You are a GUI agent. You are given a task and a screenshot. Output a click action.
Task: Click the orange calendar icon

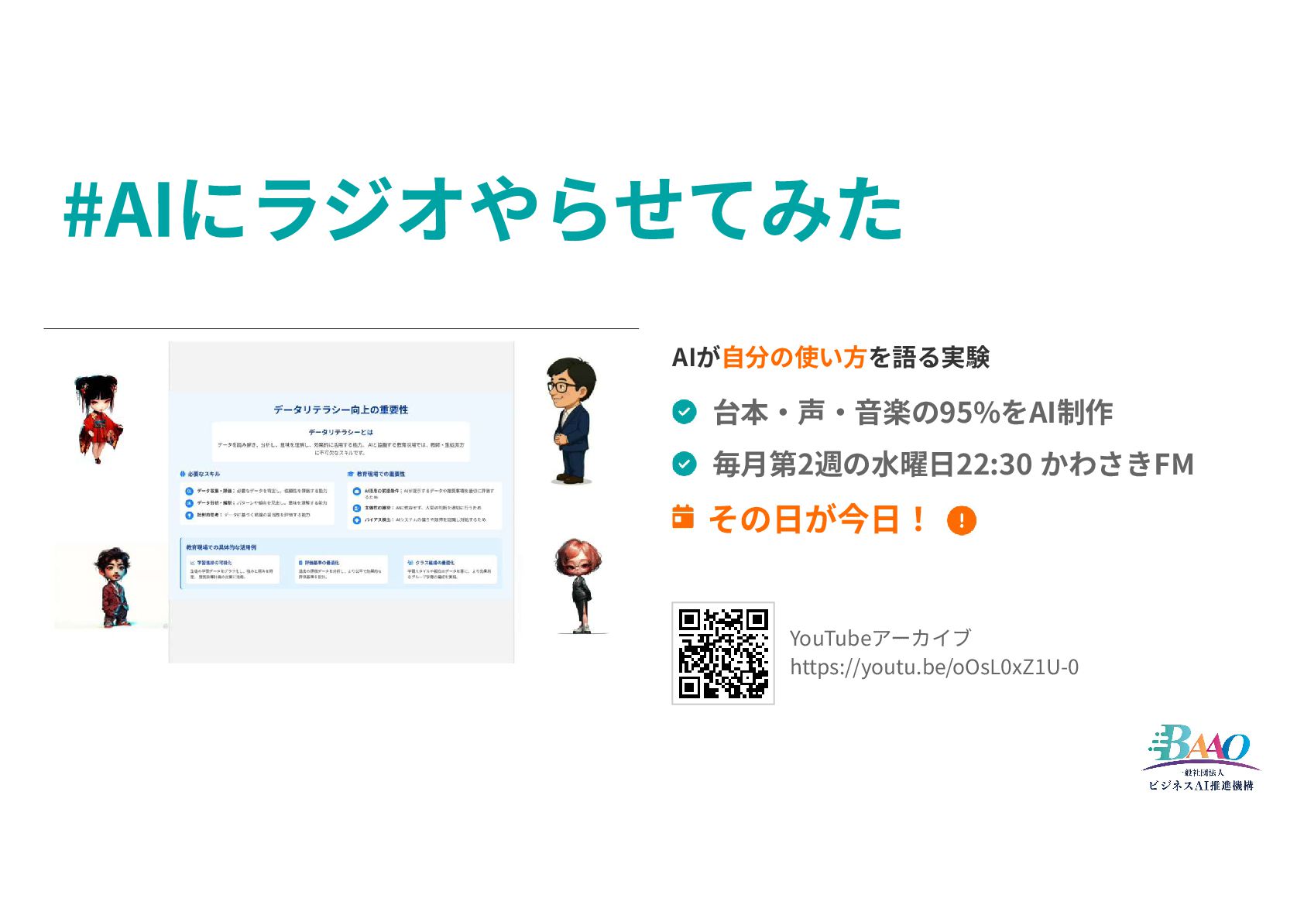(682, 516)
